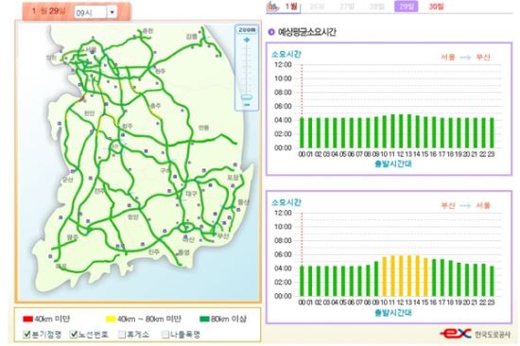
Task: Click the 09시 time combo box field
Action: point(95,12)
